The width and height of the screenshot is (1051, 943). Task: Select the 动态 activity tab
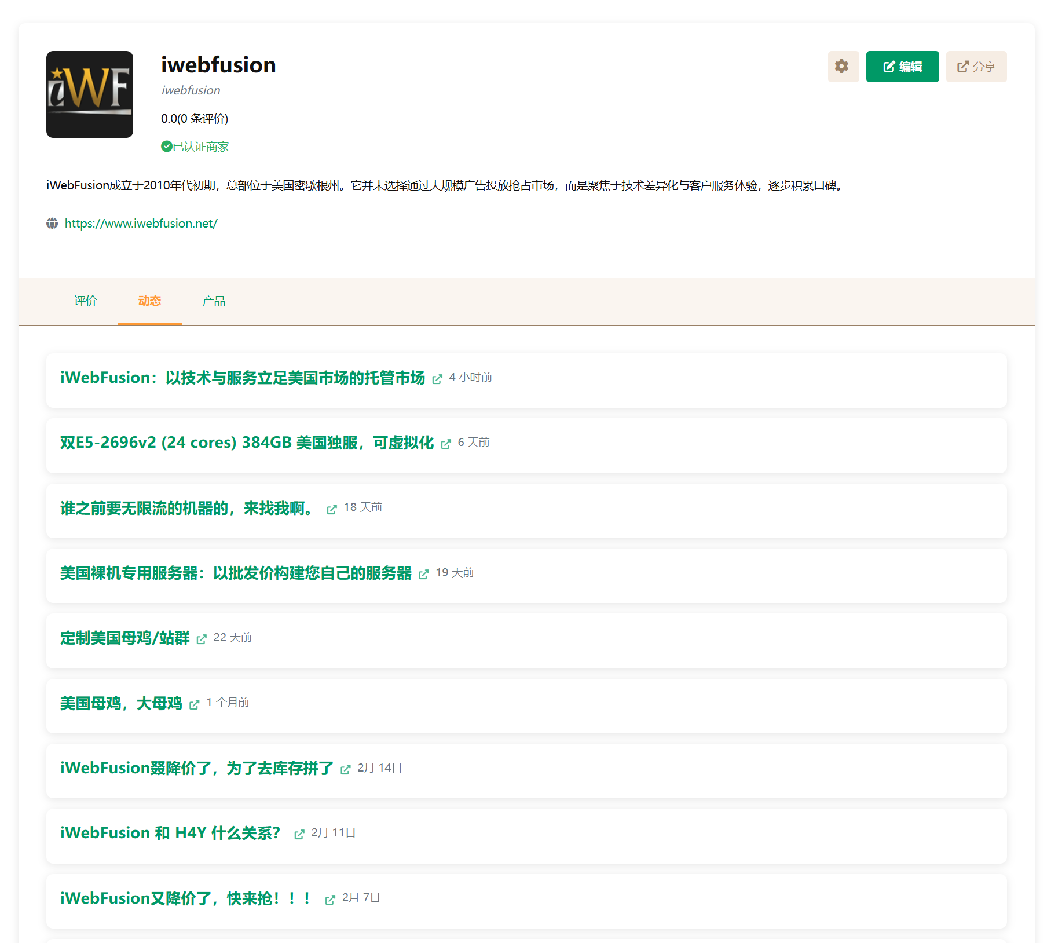149,301
